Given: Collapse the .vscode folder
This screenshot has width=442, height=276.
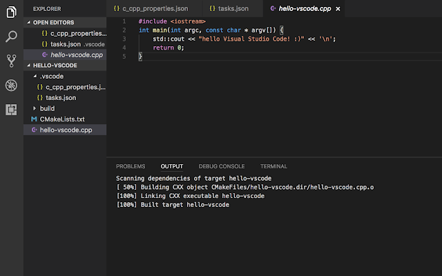Looking at the screenshot, I should pos(35,76).
